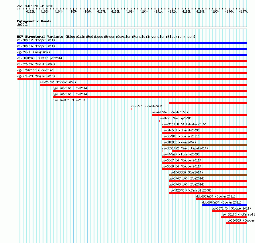Screen dimensions: 255x243
Task: Click the 4190k ruler tick label
Action: coord(144,11)
